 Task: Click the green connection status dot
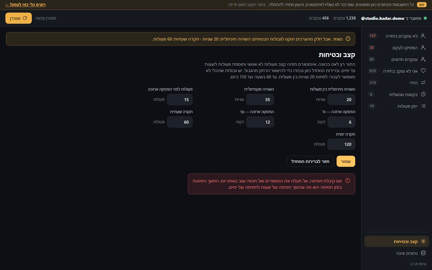(425, 18)
